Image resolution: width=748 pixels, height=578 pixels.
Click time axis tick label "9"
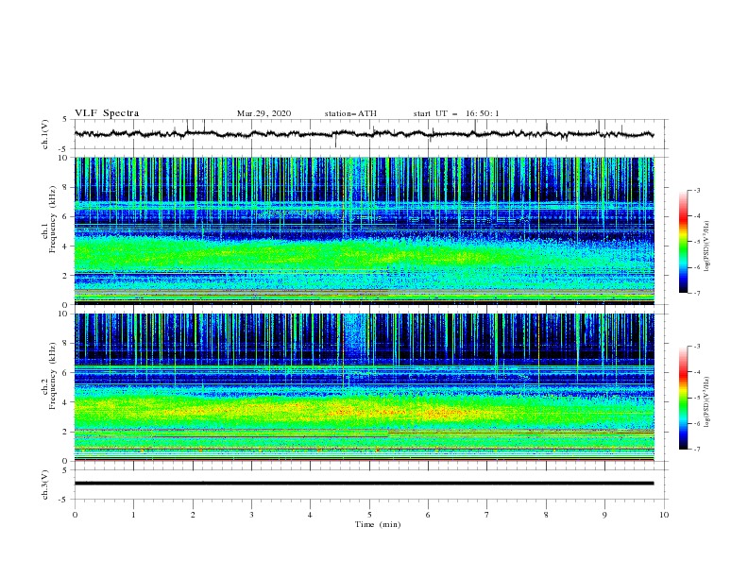(604, 515)
